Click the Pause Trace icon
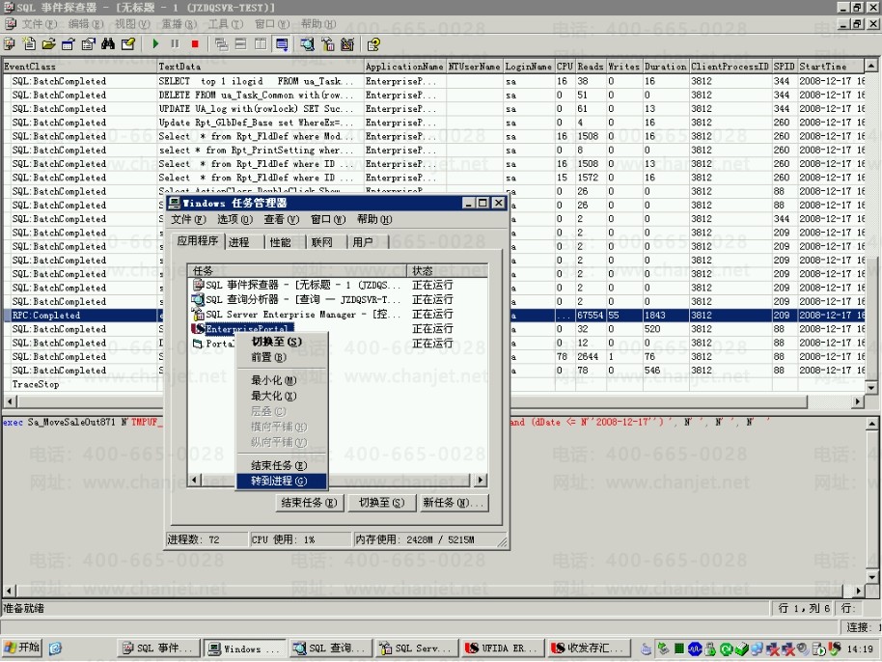Viewport: 882px width, 662px height. (x=175, y=43)
